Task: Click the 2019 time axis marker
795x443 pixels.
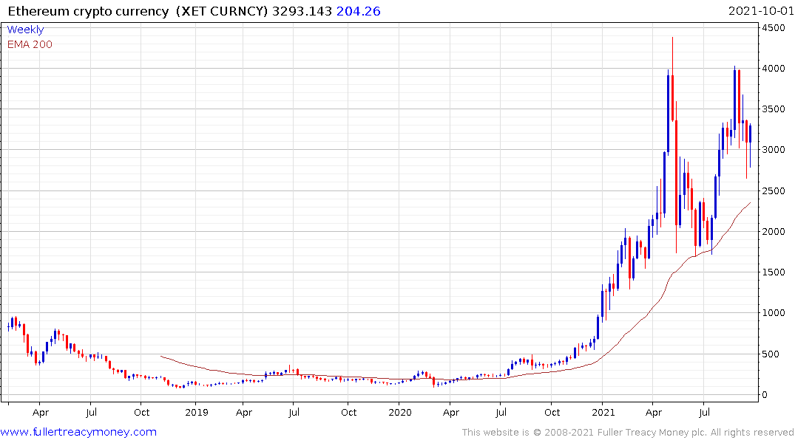Action: (196, 412)
